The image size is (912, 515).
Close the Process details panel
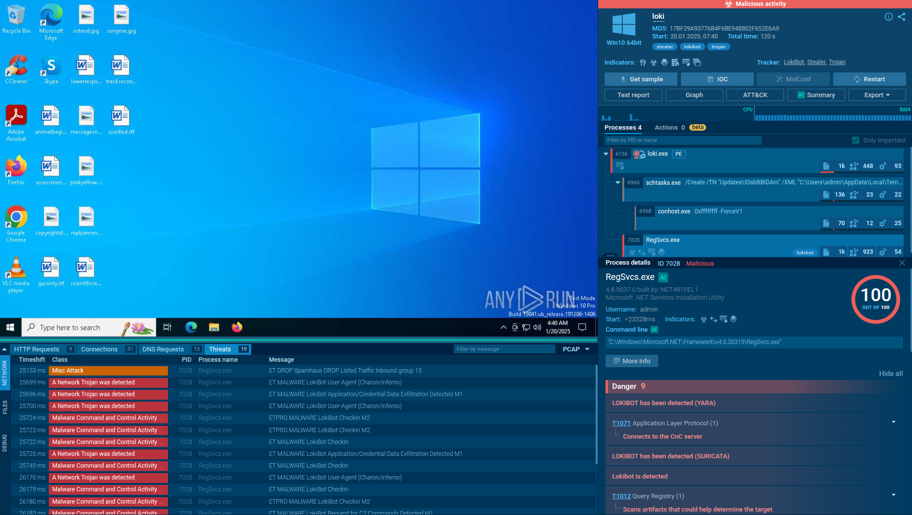pyautogui.click(x=902, y=263)
